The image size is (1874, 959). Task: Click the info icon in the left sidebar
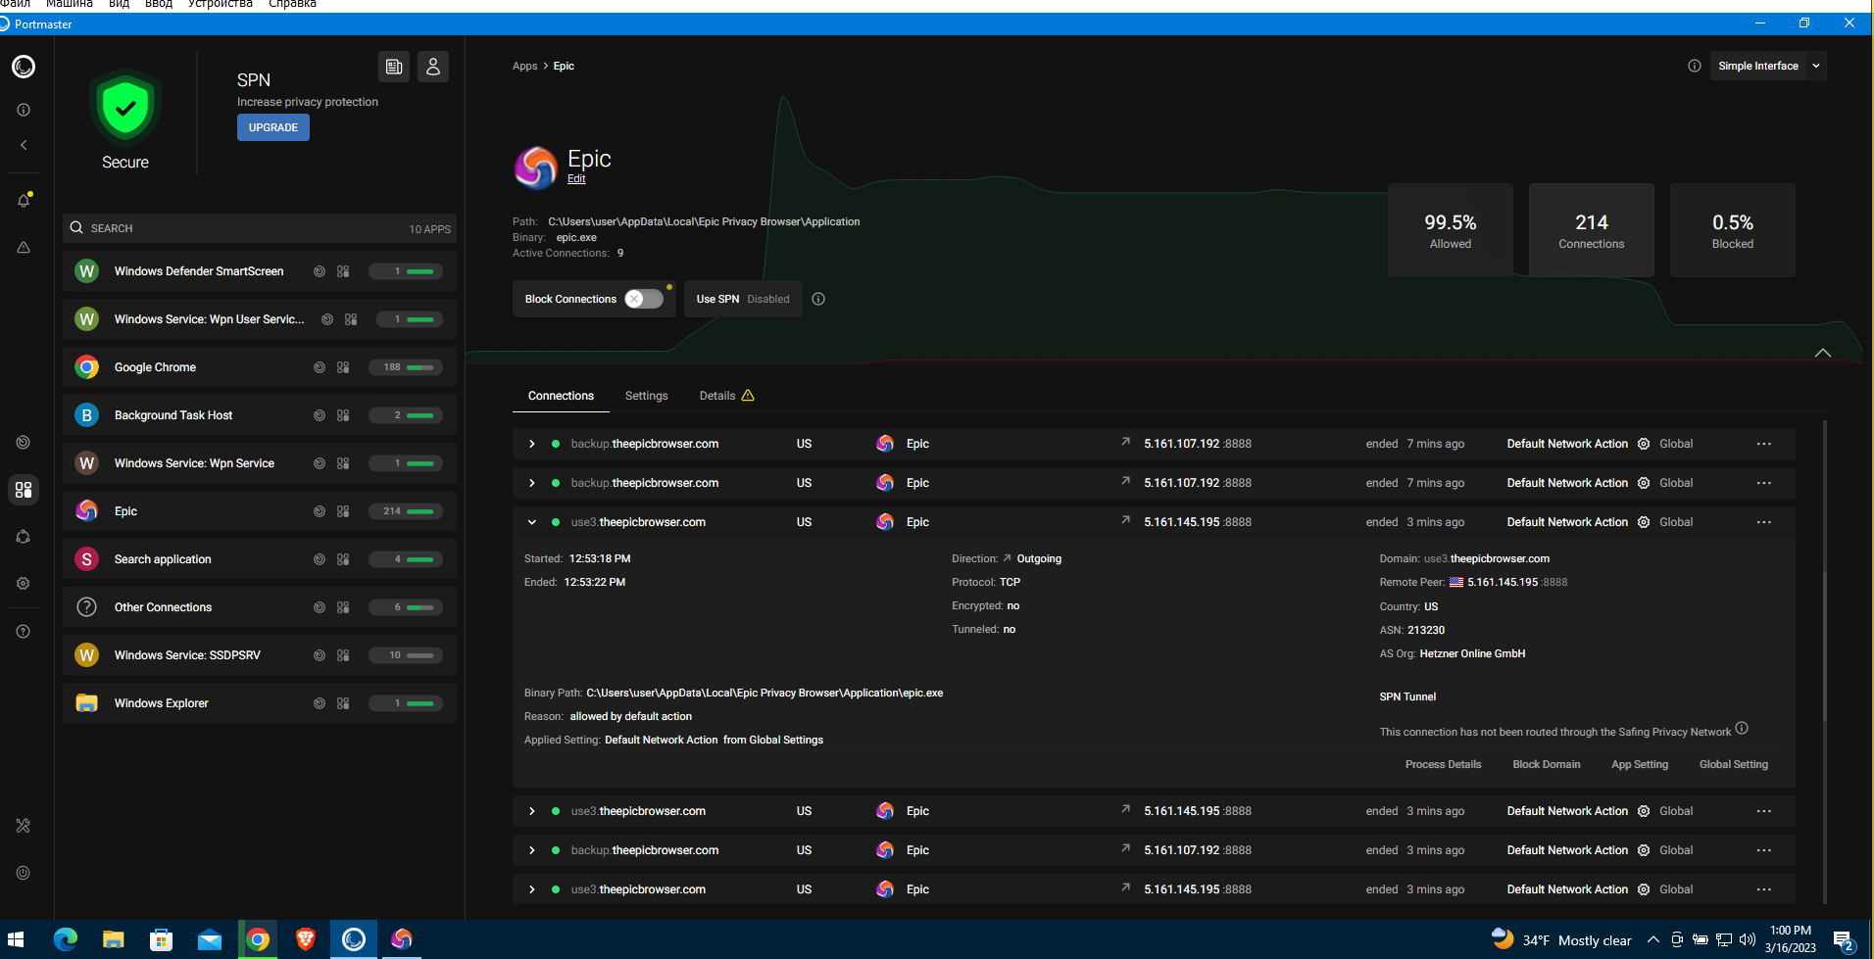[x=24, y=110]
